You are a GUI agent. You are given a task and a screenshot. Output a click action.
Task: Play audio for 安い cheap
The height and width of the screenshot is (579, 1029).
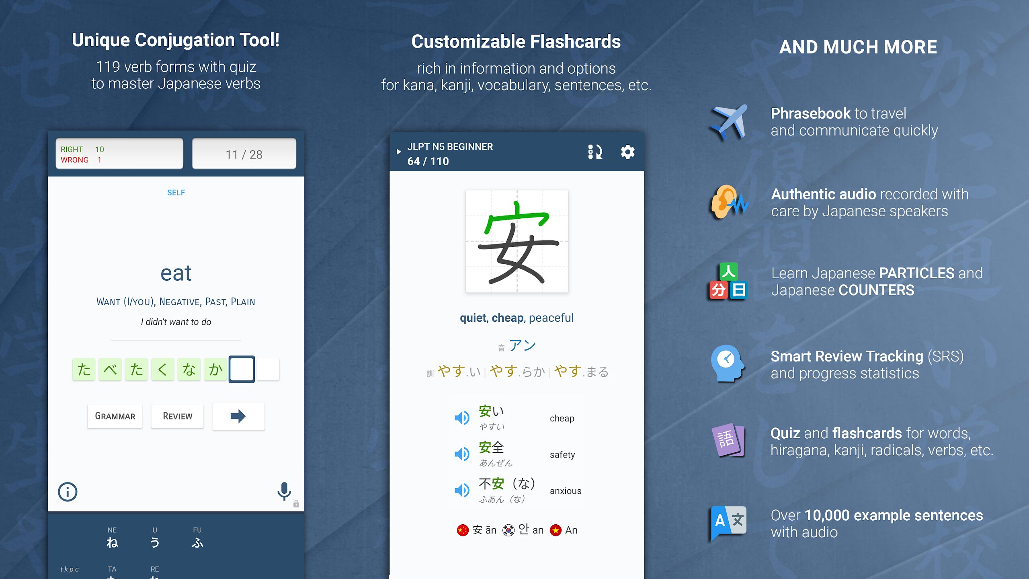pos(462,418)
